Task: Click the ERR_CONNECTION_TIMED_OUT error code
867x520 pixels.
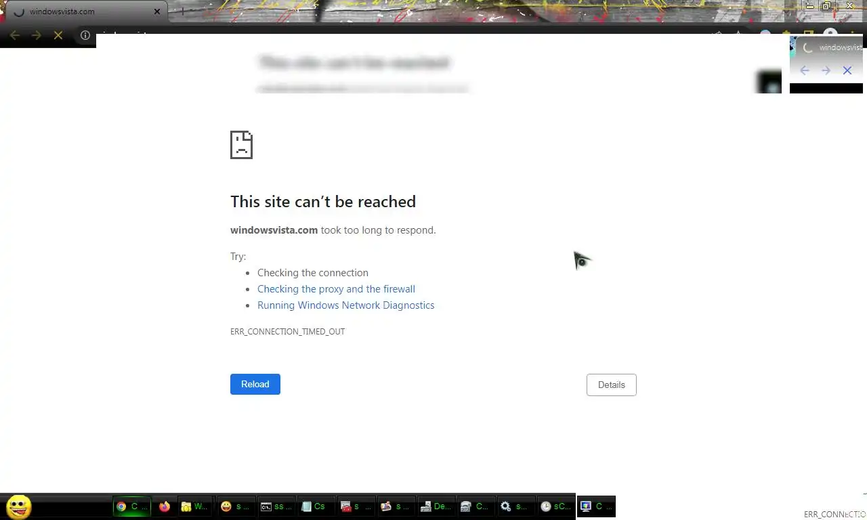Action: tap(287, 332)
